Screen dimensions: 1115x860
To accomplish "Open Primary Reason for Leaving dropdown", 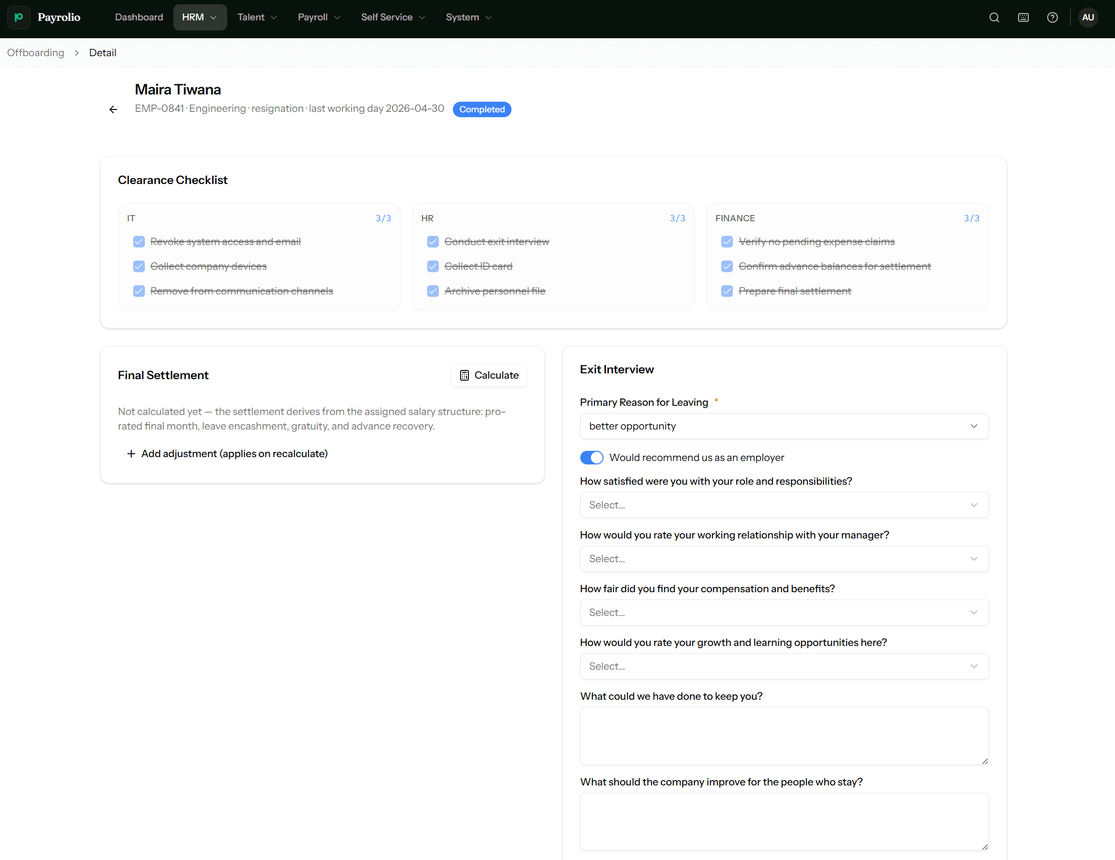I will click(784, 426).
